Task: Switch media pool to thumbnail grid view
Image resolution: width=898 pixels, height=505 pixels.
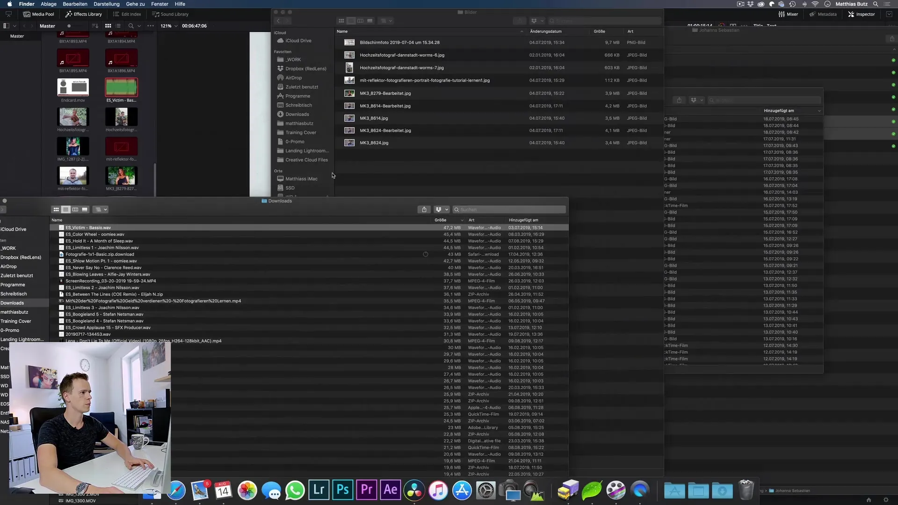Action: (x=108, y=26)
